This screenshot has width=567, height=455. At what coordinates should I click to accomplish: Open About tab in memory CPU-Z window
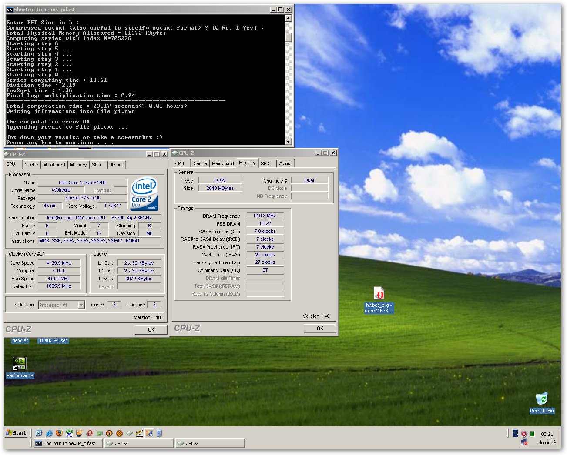tap(285, 163)
